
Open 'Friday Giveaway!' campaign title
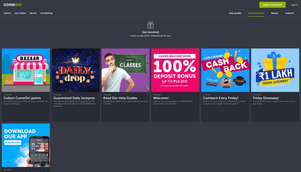click(x=266, y=98)
